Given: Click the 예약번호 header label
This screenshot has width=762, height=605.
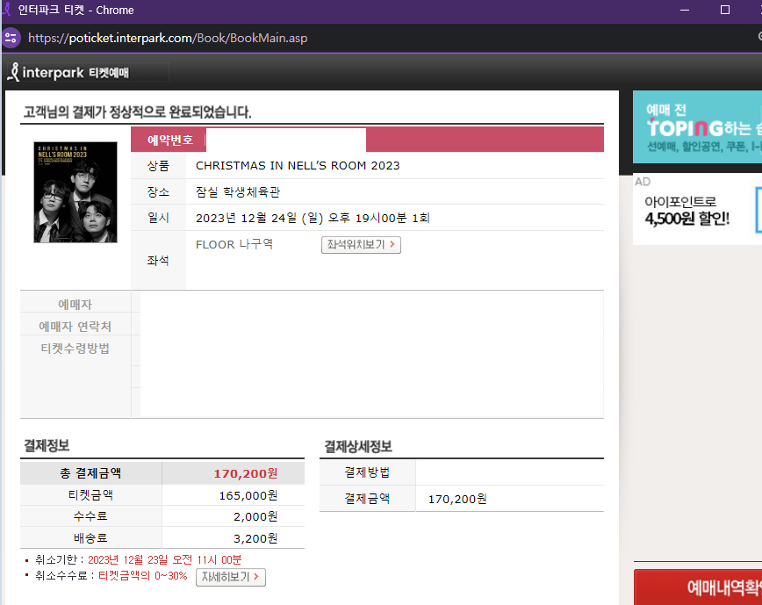Looking at the screenshot, I should 169,140.
